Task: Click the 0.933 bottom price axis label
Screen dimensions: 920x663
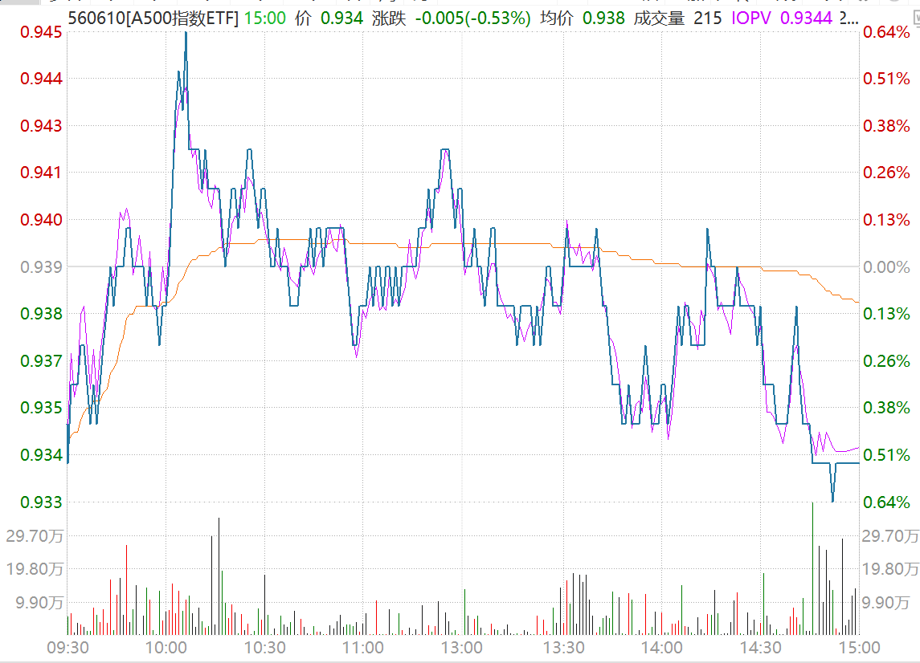Action: coord(42,502)
